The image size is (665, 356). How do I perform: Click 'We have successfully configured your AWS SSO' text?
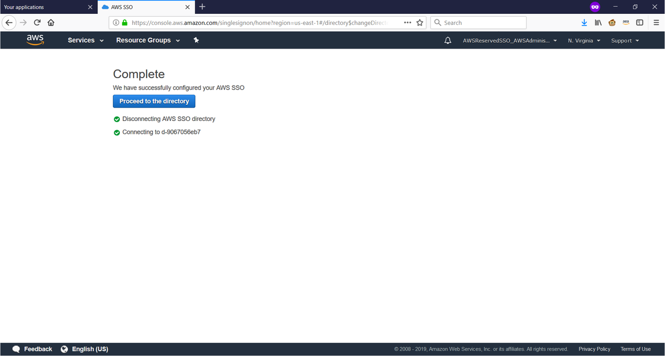coord(178,88)
